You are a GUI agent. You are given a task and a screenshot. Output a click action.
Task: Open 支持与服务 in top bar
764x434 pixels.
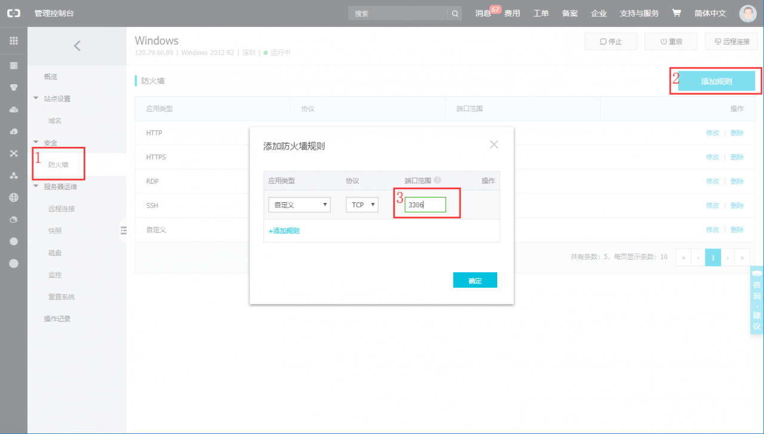tap(639, 13)
